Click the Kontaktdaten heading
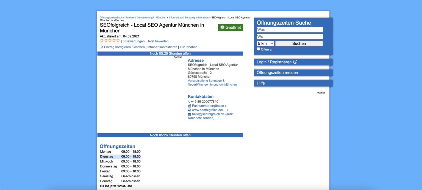Image resolution: width=422 pixels, height=190 pixels. 201,97
